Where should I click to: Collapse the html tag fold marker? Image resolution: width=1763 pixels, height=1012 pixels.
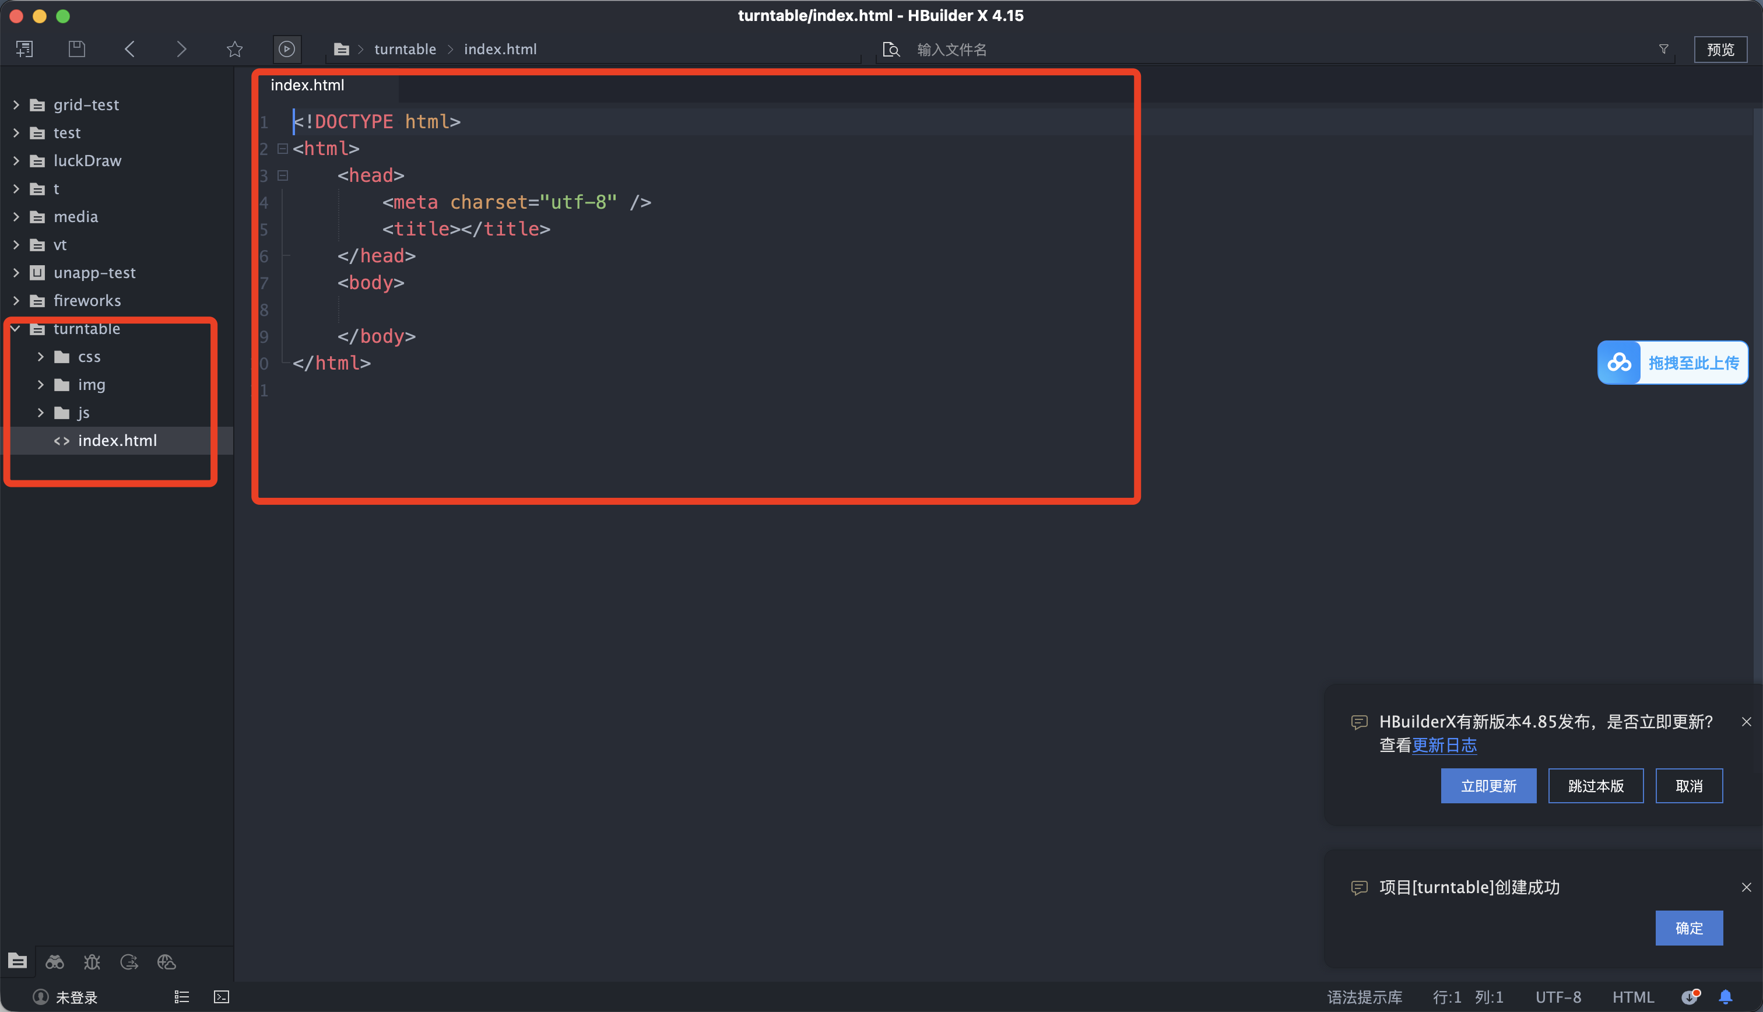click(283, 149)
